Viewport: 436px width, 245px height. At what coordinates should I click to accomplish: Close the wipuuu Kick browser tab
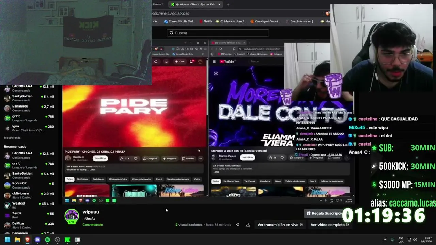(219, 4)
